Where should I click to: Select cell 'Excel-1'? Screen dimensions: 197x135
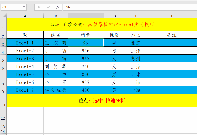tap(25, 43)
